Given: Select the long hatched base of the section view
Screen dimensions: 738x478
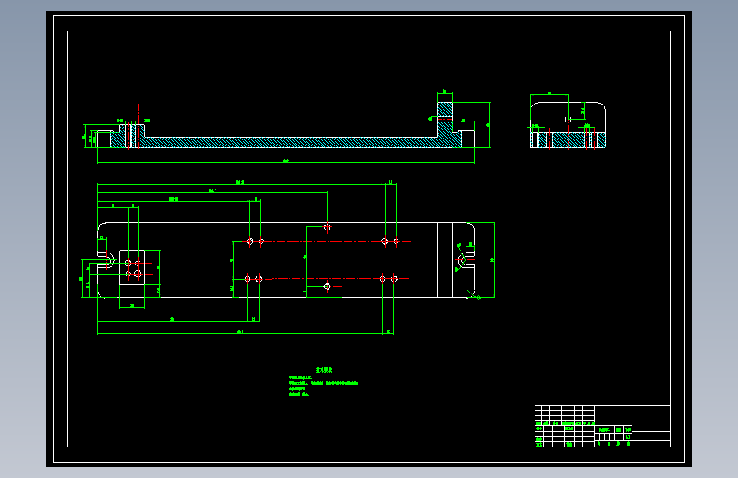Looking at the screenshot, I should (x=286, y=142).
